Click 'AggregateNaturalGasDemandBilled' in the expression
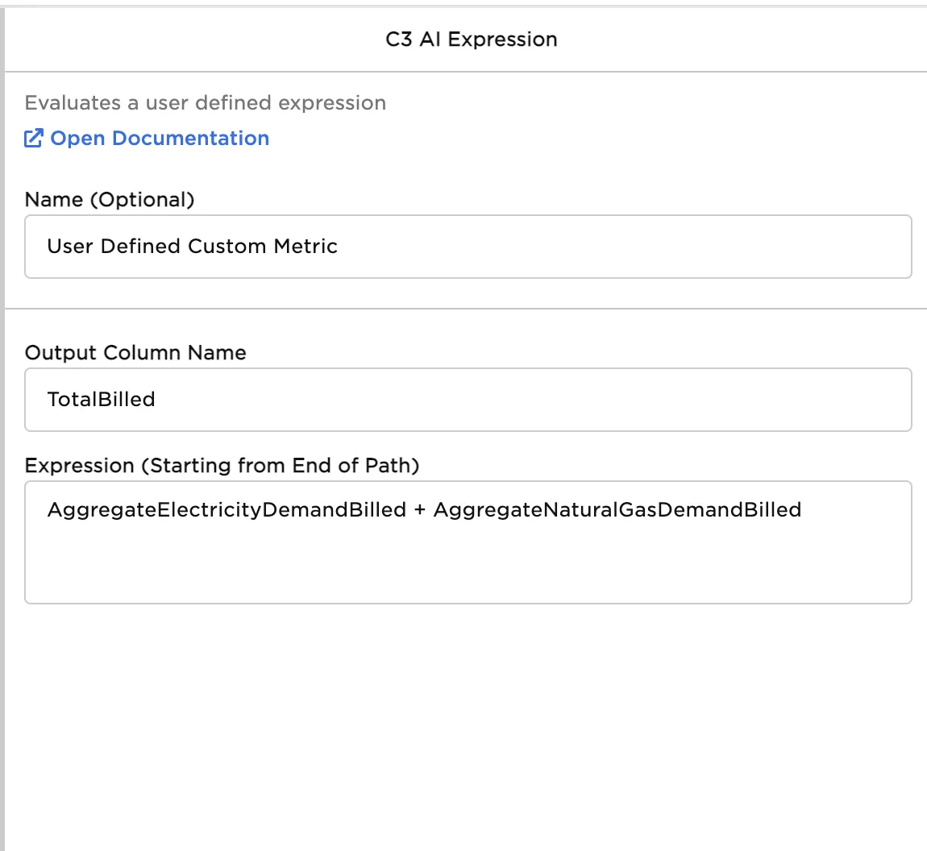 point(617,510)
